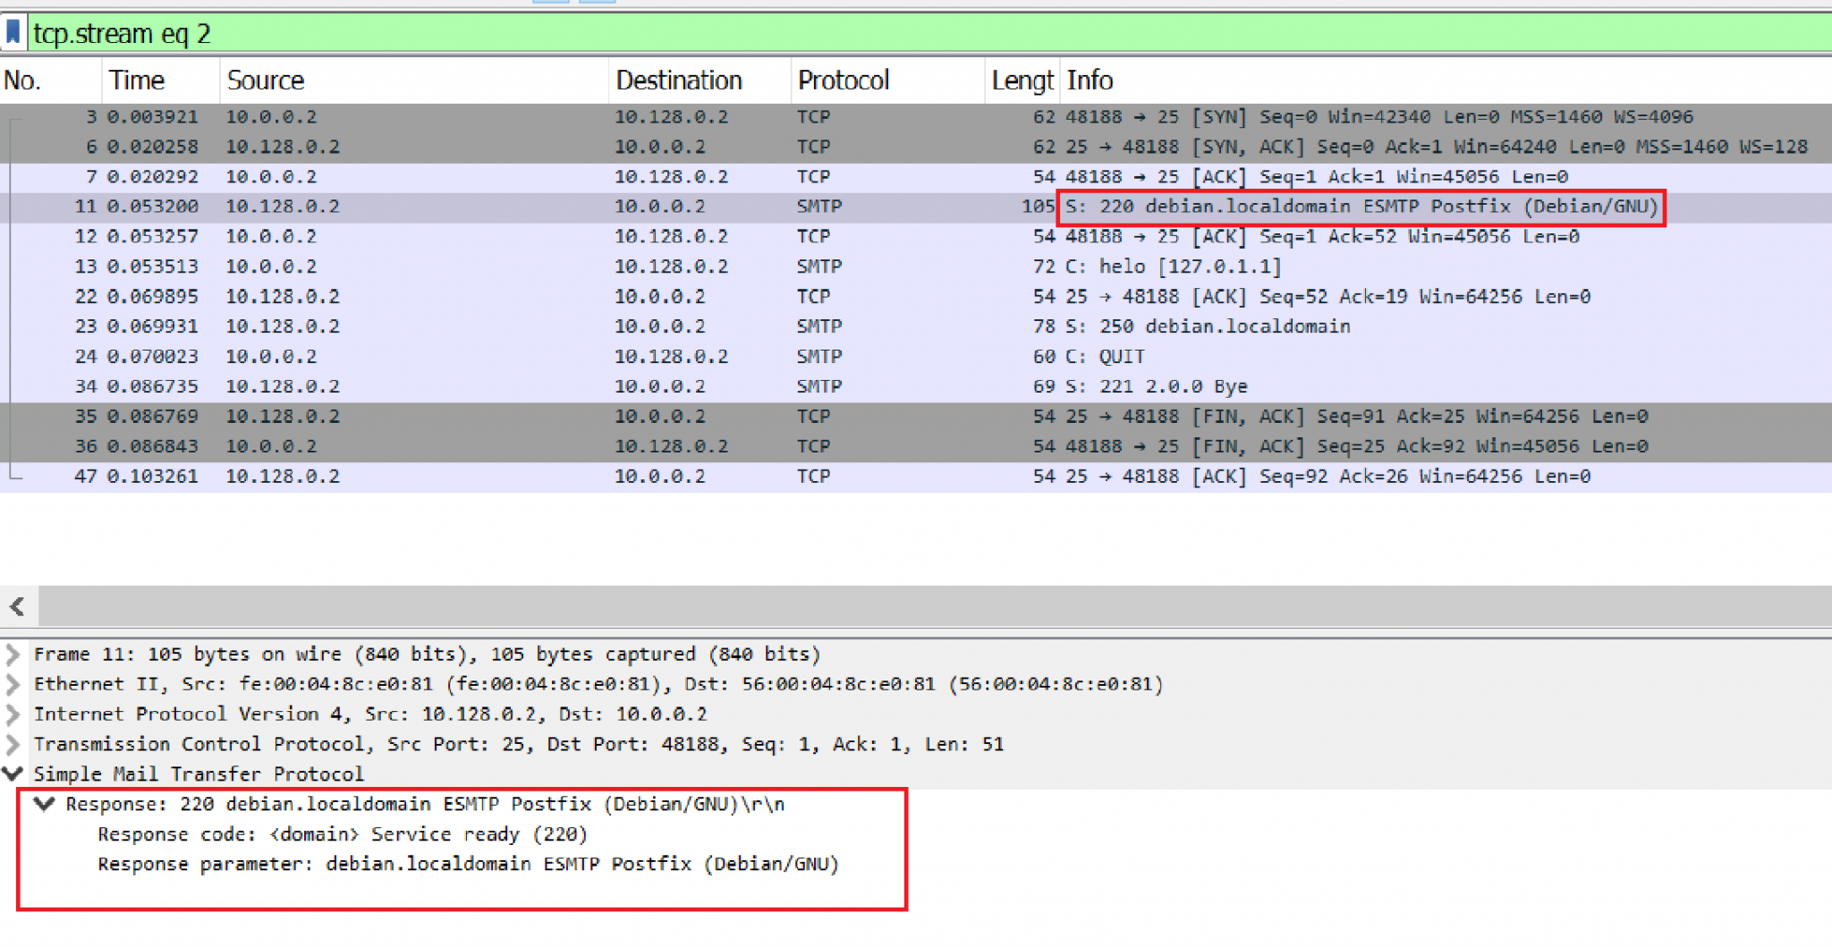Expand the Frame 11 details section
The width and height of the screenshot is (1832, 947).
click(13, 654)
